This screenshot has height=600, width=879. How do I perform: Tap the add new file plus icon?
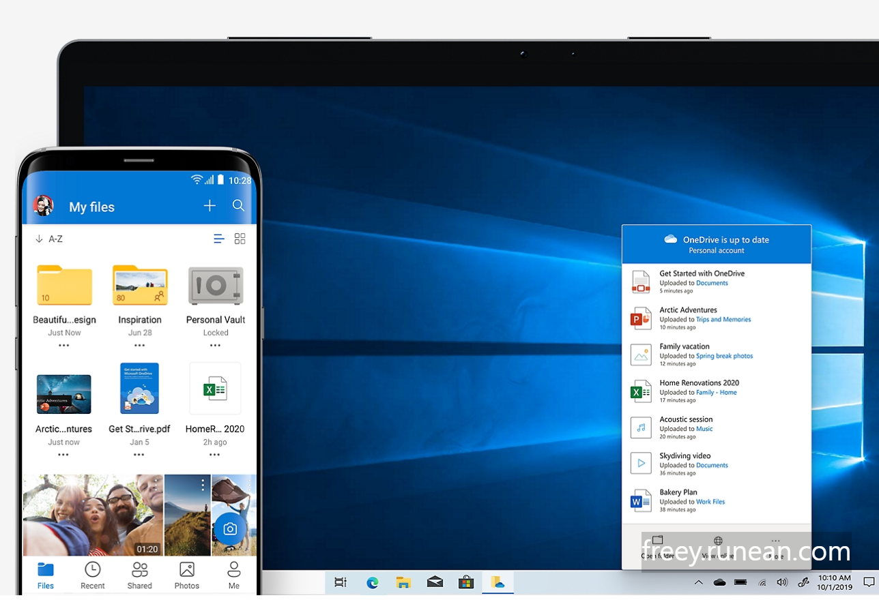[x=209, y=205]
